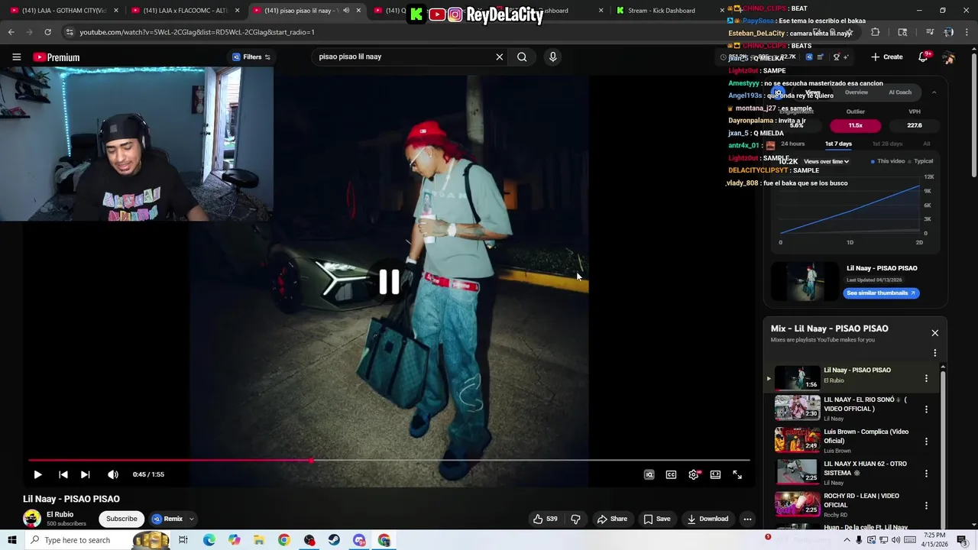
Task: Close the Mix playlist panel
Action: [x=934, y=333]
